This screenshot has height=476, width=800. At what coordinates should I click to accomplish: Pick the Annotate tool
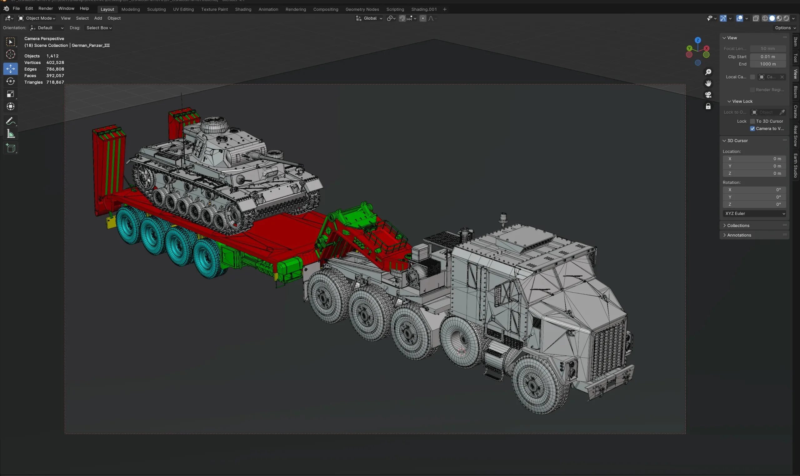pyautogui.click(x=11, y=121)
